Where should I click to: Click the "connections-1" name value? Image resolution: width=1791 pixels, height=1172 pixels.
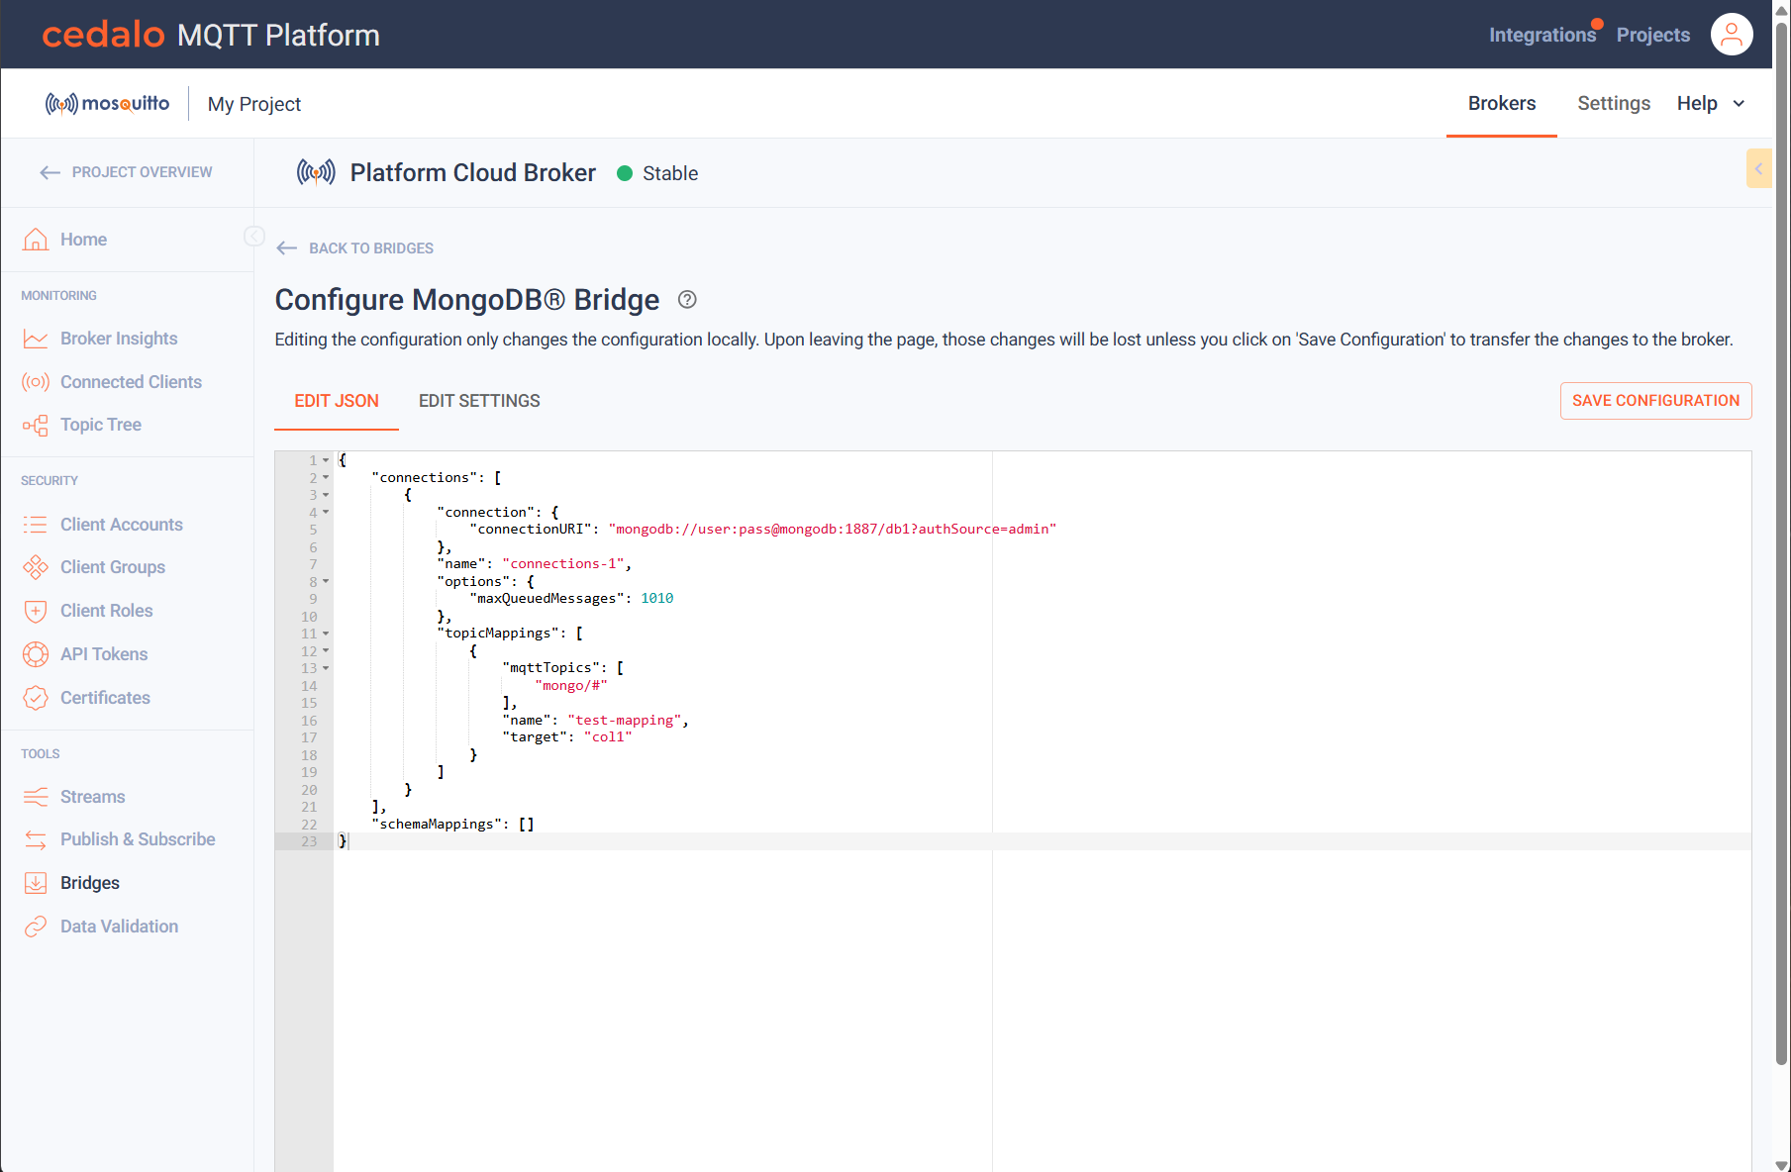pos(563,564)
